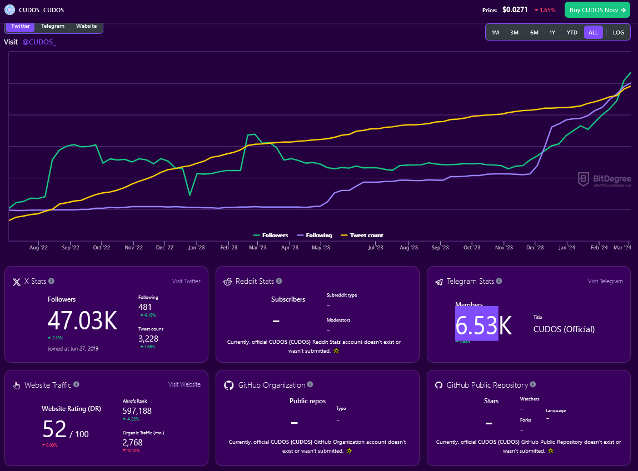Click the 10.12% organic traffic change
Image resolution: width=638 pixels, height=471 pixels.
pos(131,450)
